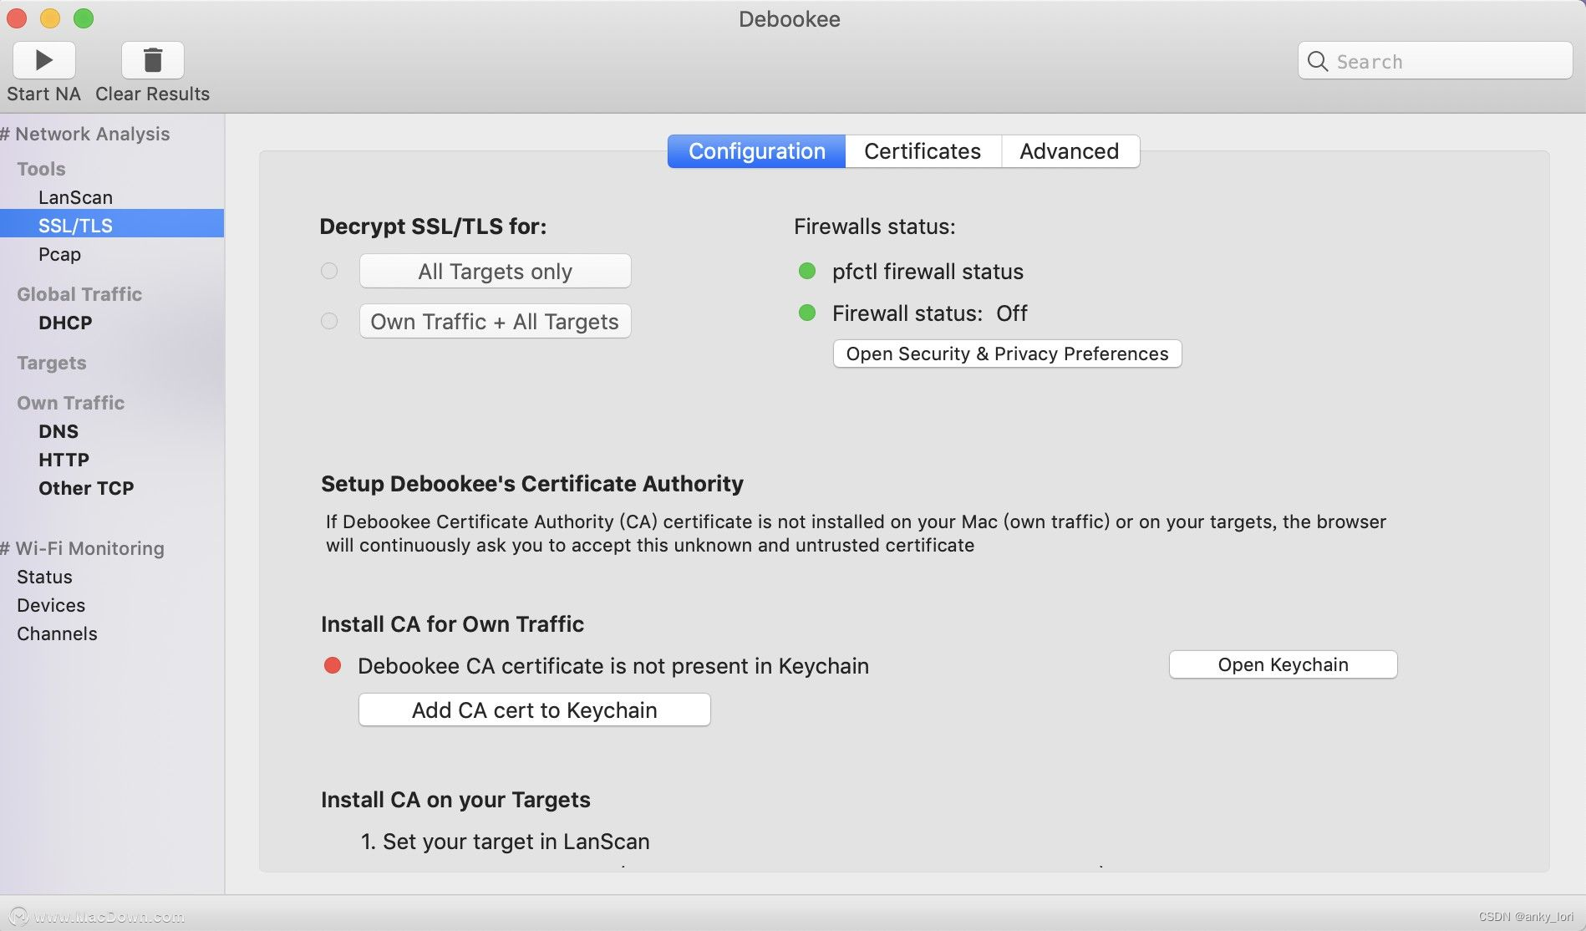Start network analysis with the play icon
The width and height of the screenshot is (1586, 931).
pos(44,60)
